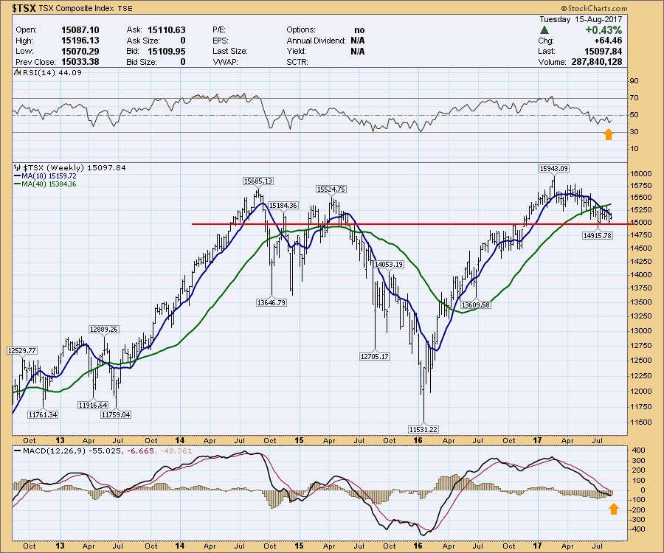Click the Annual Dividend N/A value

pyautogui.click(x=357, y=41)
